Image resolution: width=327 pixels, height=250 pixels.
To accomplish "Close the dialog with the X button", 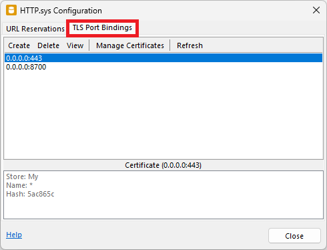I will [316, 10].
